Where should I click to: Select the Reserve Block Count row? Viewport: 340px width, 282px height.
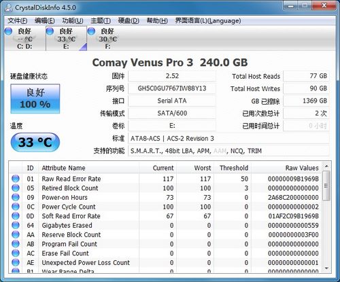click(165, 234)
